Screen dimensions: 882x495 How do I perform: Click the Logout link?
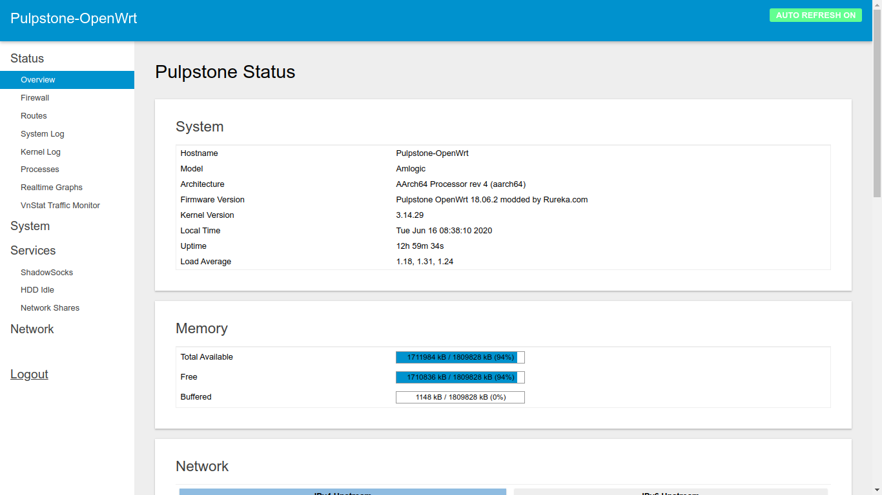29,374
